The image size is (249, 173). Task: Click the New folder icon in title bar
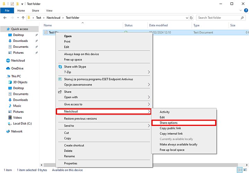(x=17, y=4)
